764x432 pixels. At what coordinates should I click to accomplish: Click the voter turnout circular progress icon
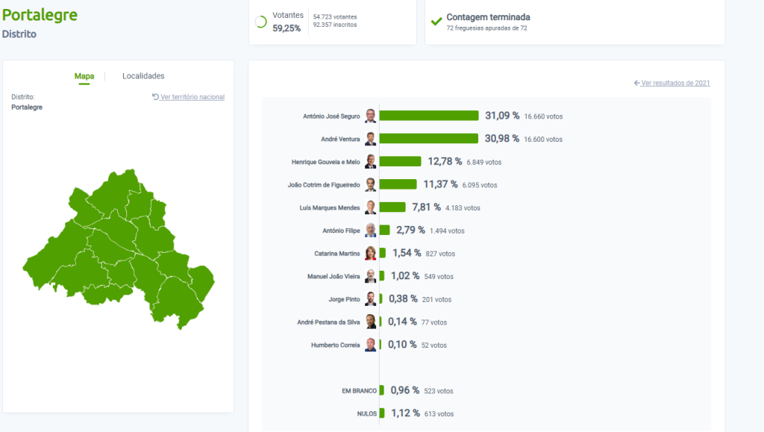261,22
